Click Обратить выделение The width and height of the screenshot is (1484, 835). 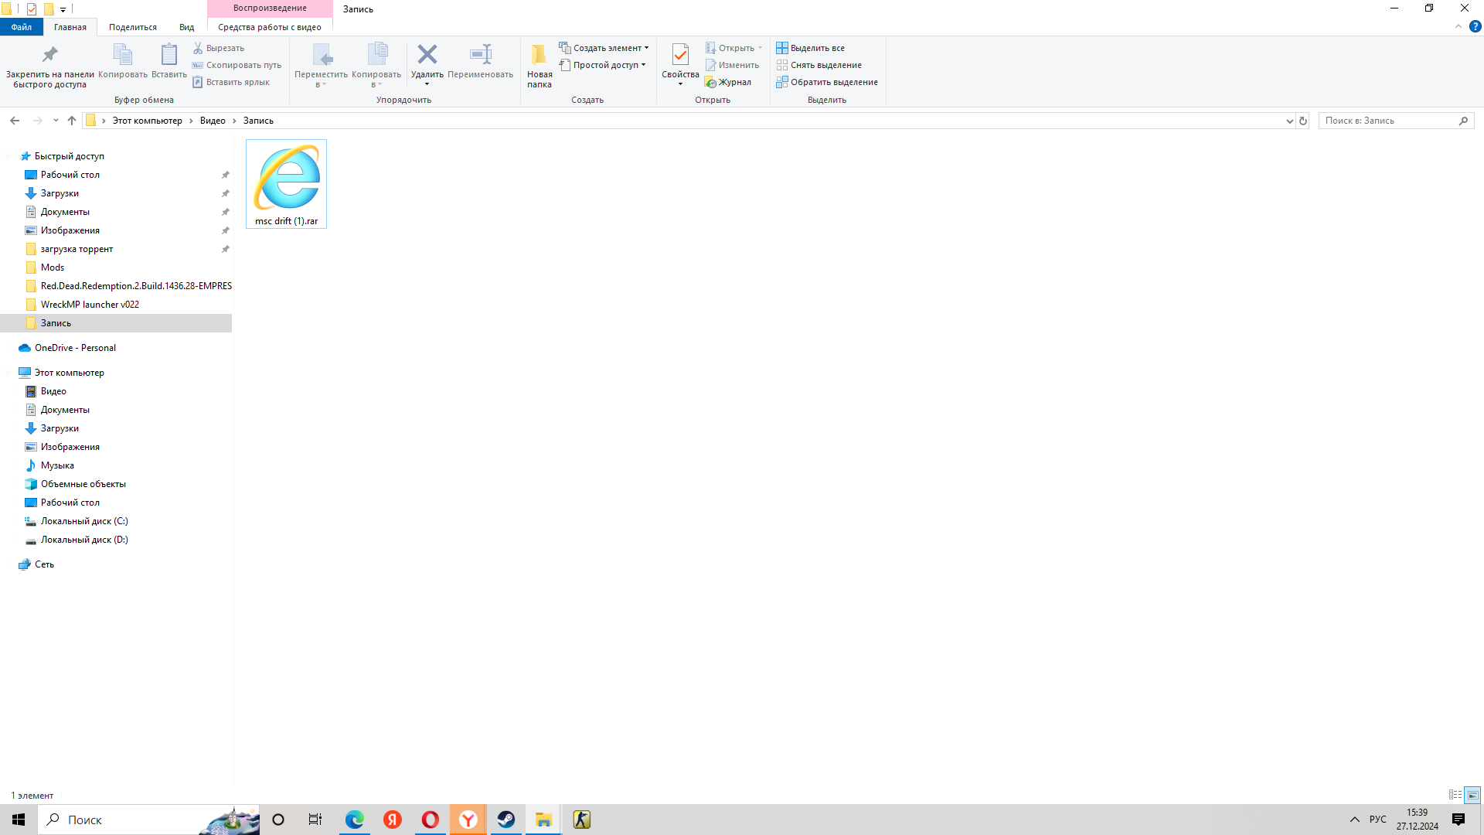(827, 82)
